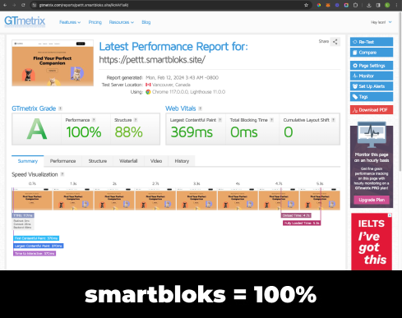402x318 pixels.
Task: Select the Summary tab
Action: pyautogui.click(x=28, y=161)
